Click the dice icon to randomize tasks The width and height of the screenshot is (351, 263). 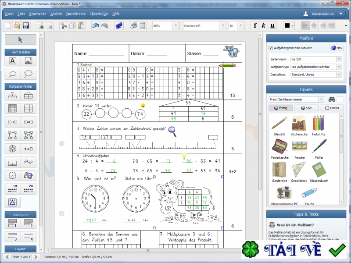(x=119, y=25)
